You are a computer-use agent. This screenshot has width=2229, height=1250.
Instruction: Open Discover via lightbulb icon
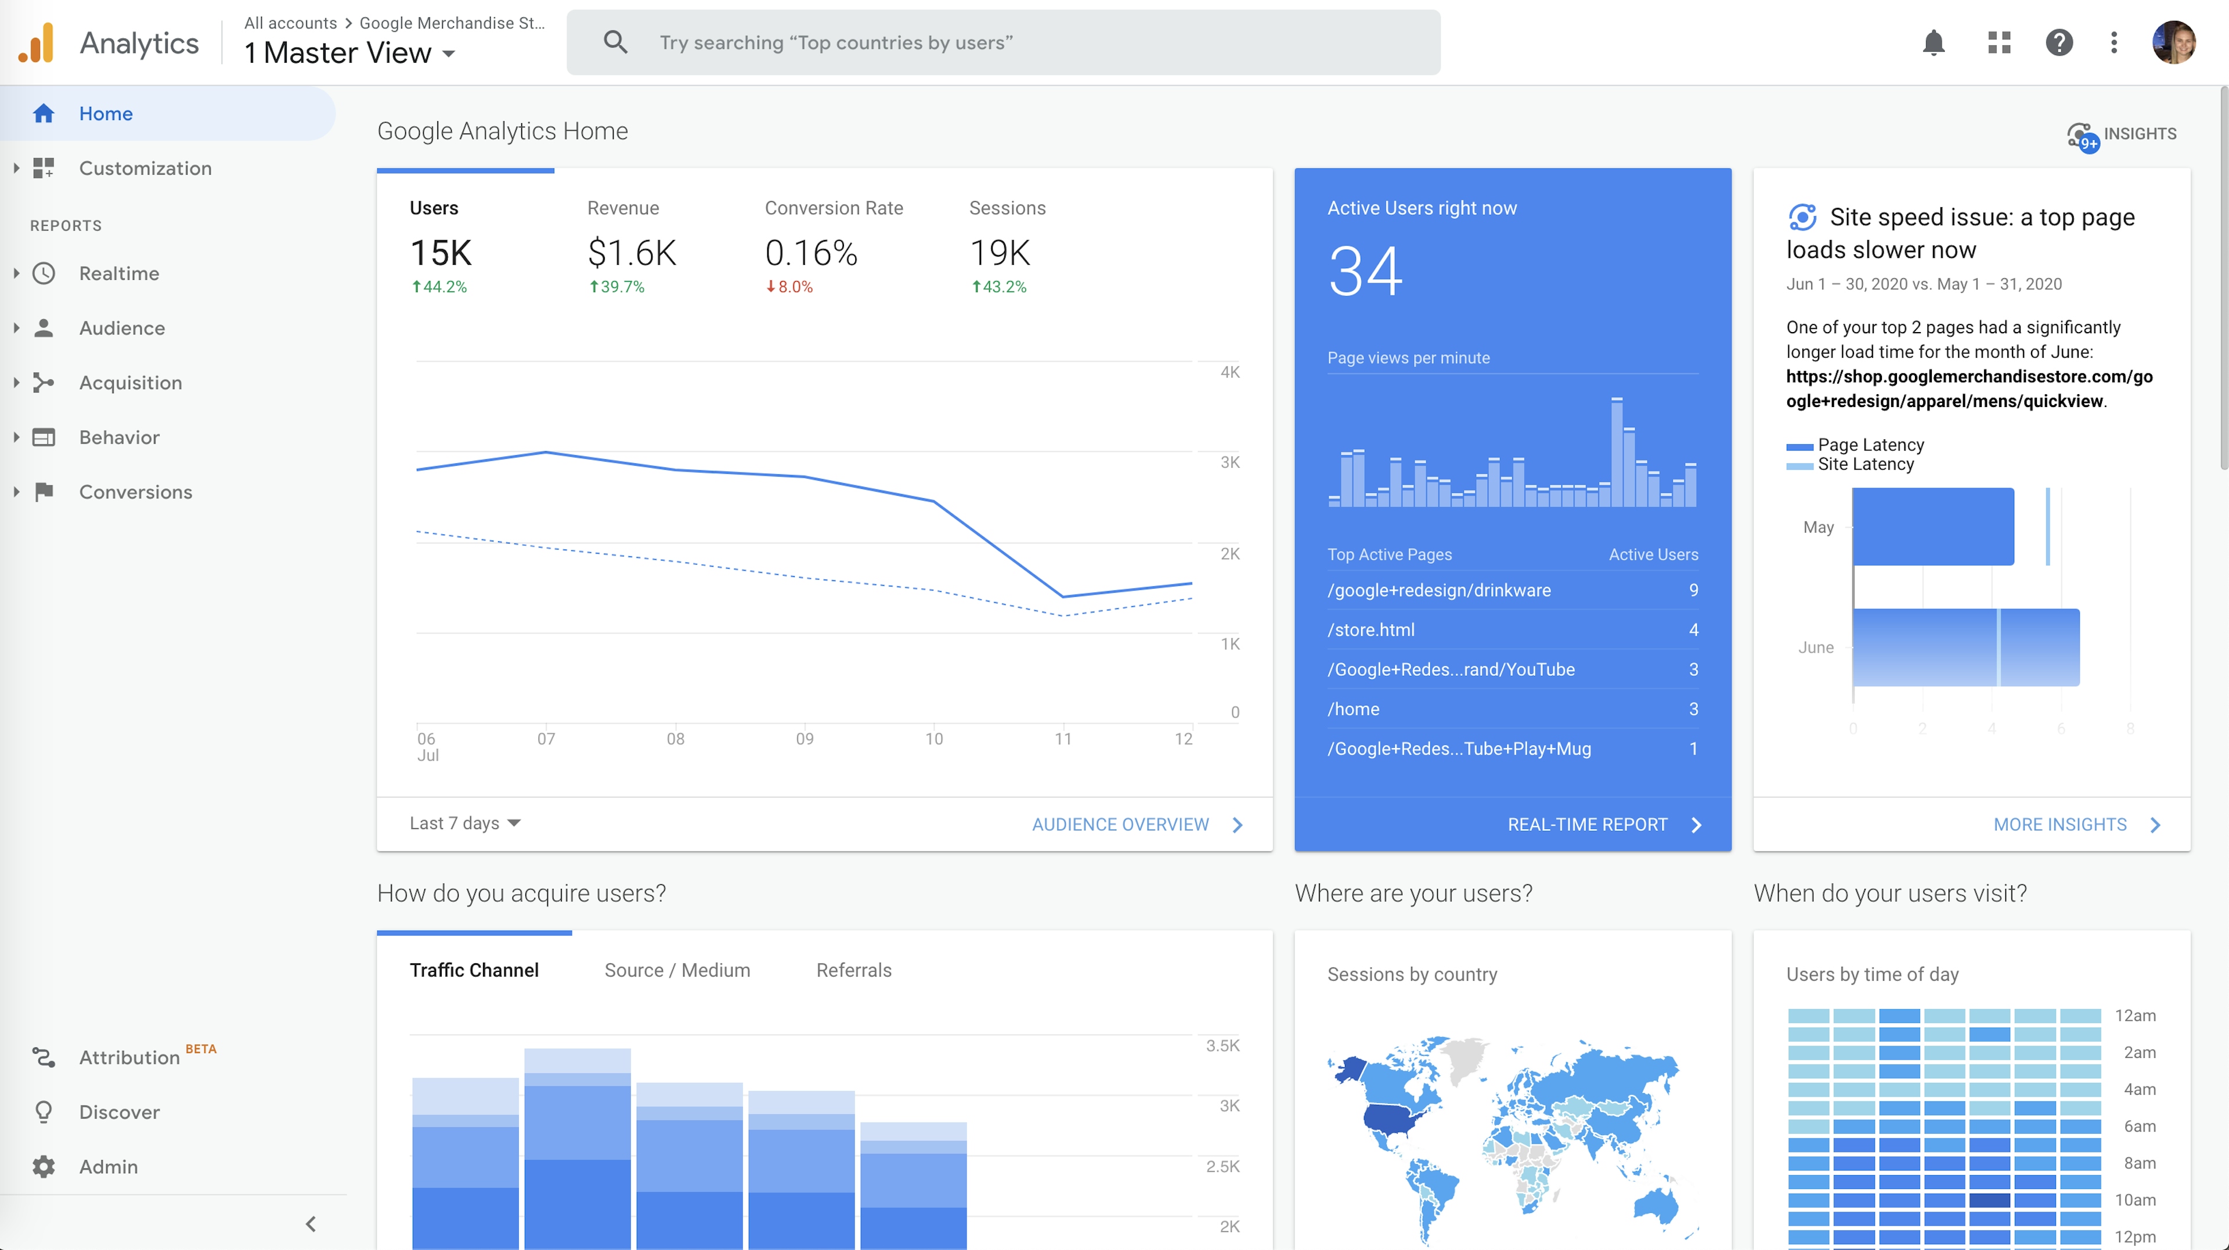tap(44, 1111)
